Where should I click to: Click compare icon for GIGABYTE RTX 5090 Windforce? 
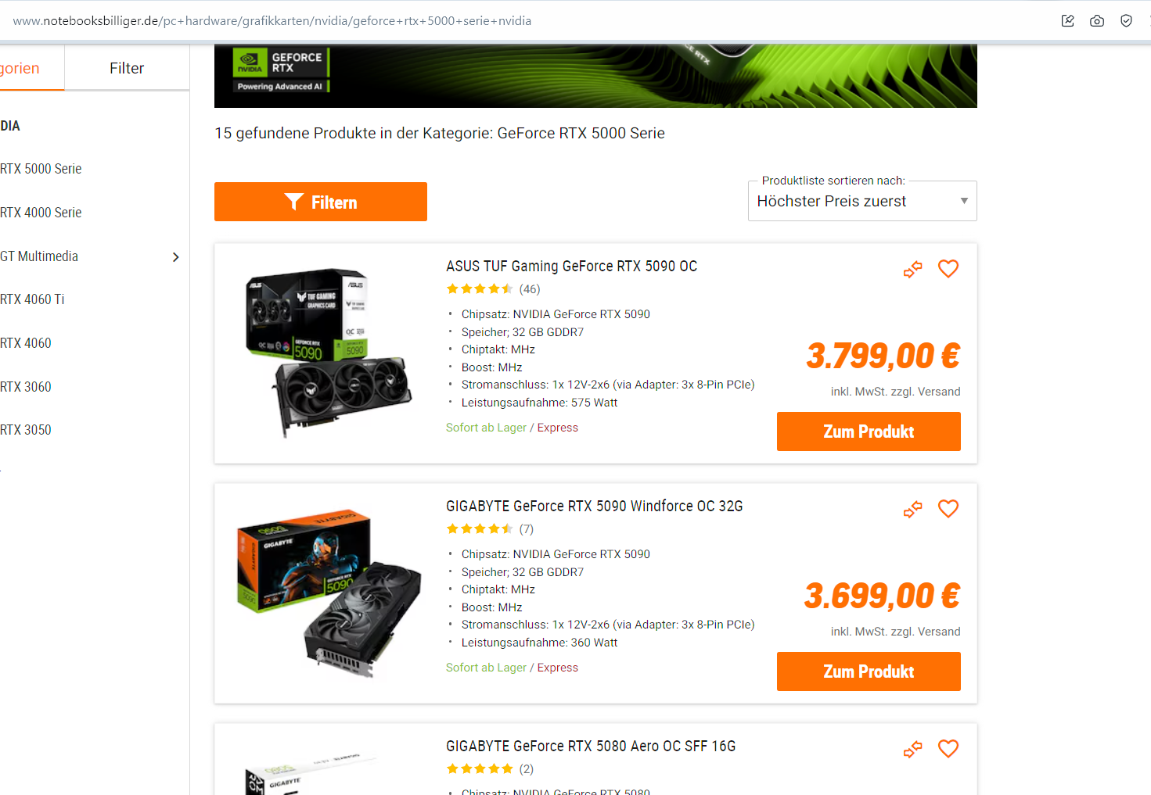click(x=913, y=510)
